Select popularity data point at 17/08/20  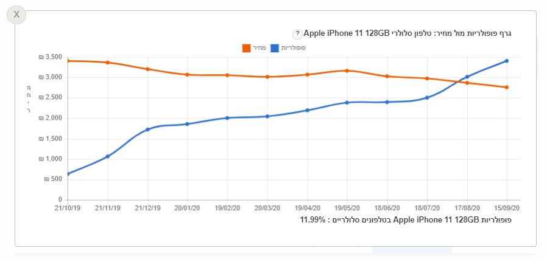click(x=467, y=77)
